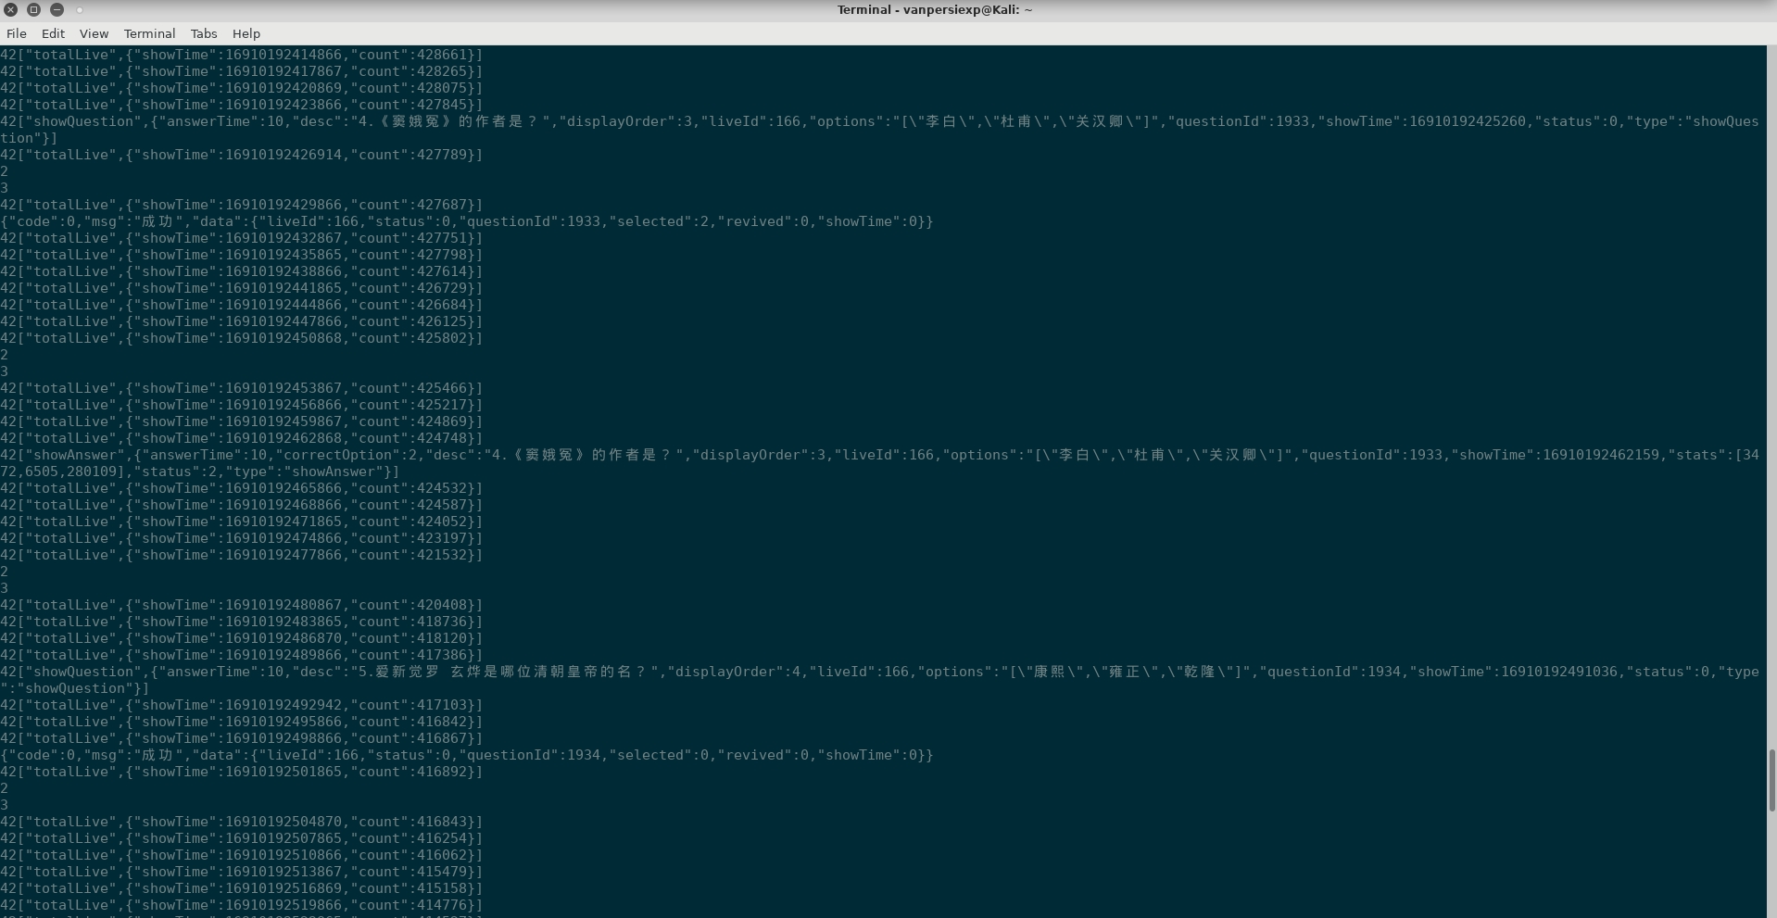Click the totalLive line with count 428075
Image resolution: width=1777 pixels, height=918 pixels.
pos(241,88)
